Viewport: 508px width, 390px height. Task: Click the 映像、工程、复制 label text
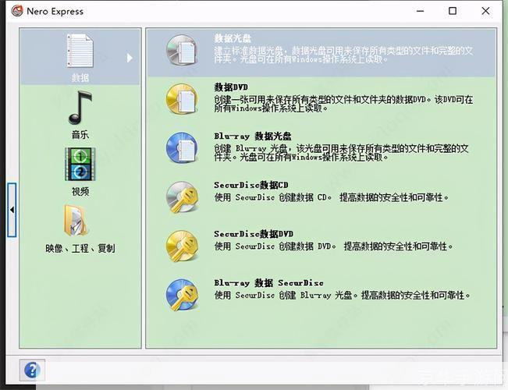point(80,249)
